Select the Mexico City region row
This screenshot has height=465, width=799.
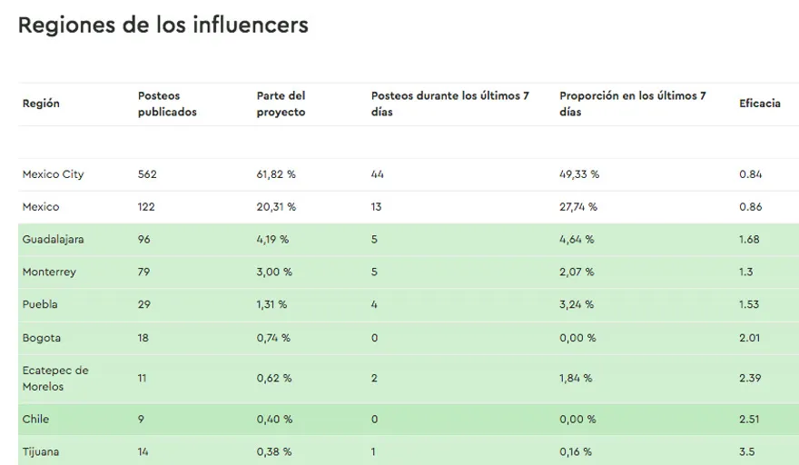(x=53, y=174)
